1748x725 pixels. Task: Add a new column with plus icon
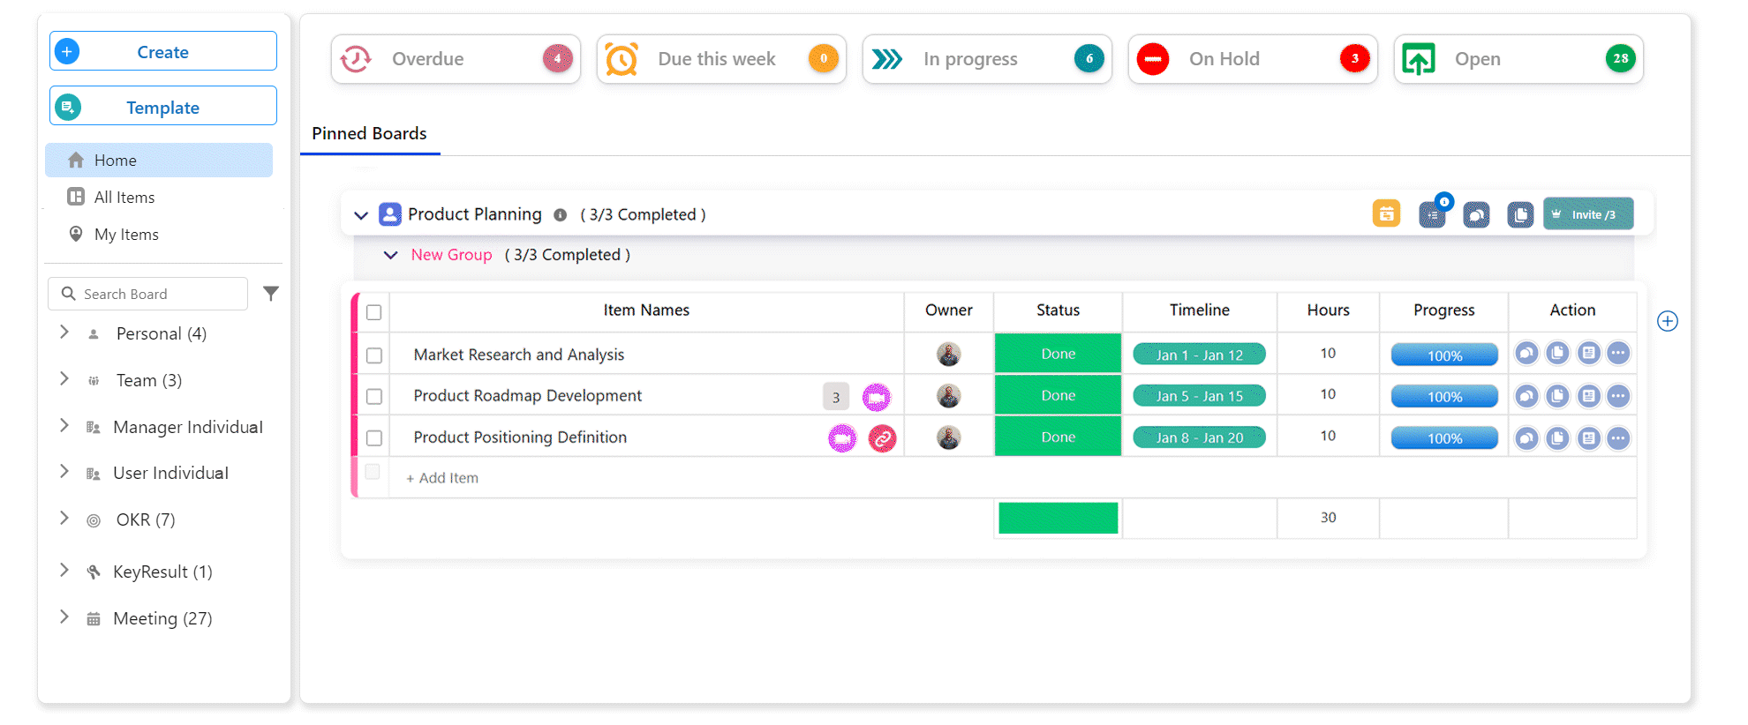click(x=1667, y=321)
